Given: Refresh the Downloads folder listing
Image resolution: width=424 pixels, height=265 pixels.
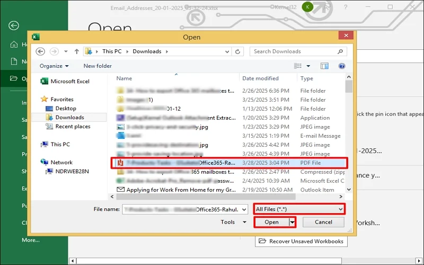Looking at the screenshot, I should click(238, 51).
